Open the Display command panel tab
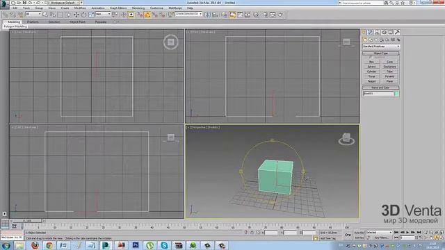 [x=391, y=32]
